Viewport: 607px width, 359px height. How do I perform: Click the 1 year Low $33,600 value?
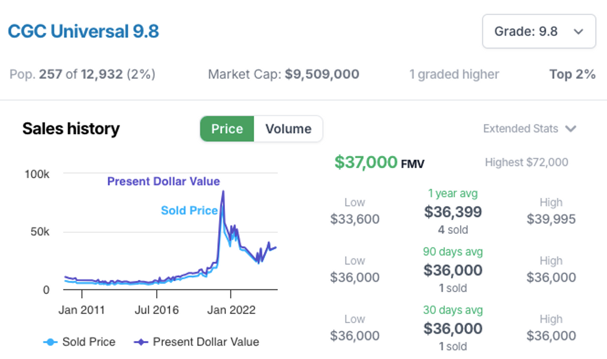tap(355, 219)
